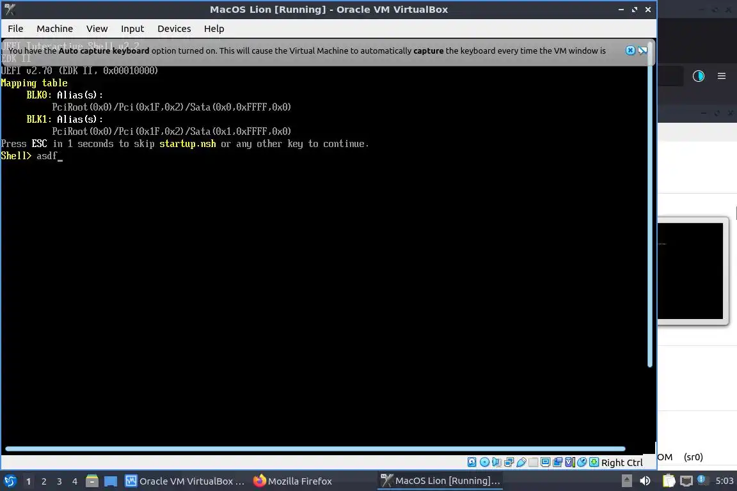Open the Help menu

[214, 29]
